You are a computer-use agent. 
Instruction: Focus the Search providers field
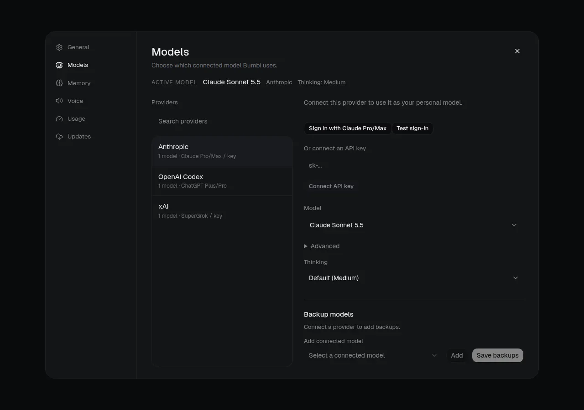tap(222, 121)
